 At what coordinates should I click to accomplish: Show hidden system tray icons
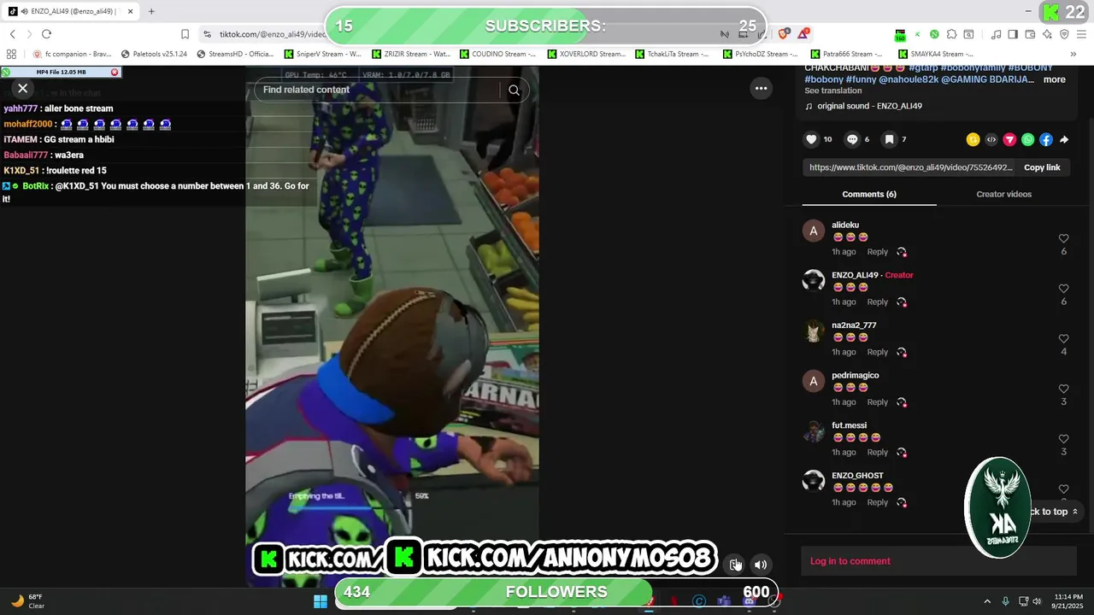pos(987,601)
